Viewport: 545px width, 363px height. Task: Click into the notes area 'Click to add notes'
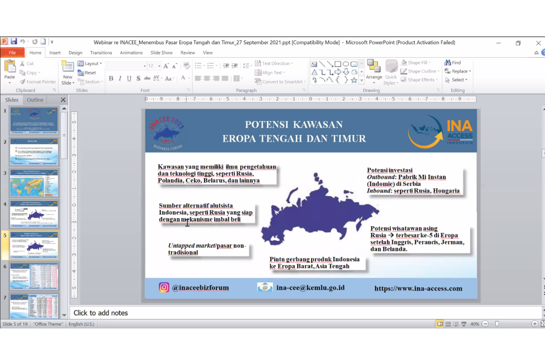(x=305, y=313)
